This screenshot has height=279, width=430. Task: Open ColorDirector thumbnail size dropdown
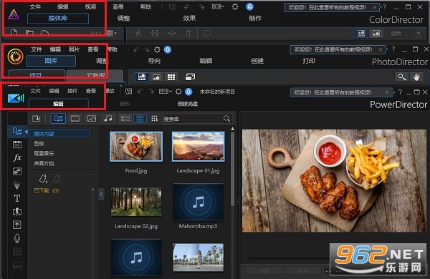pyautogui.click(x=111, y=34)
